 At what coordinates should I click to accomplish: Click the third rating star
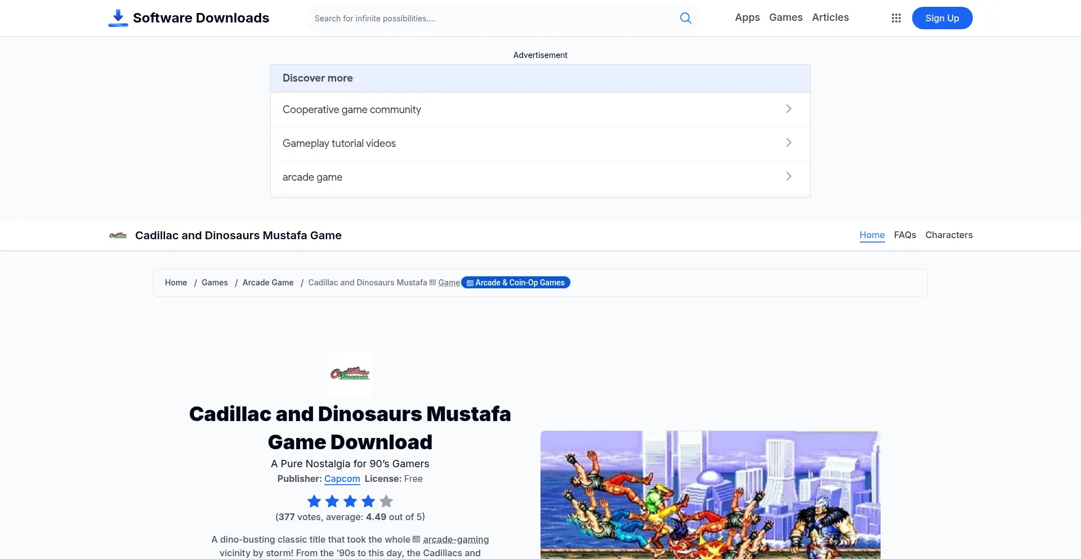tap(350, 501)
